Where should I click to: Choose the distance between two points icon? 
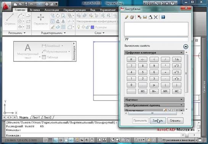click(145, 17)
